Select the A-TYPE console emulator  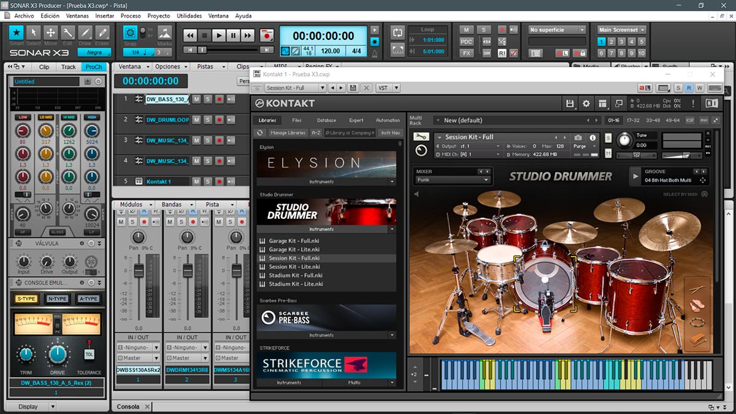89,299
